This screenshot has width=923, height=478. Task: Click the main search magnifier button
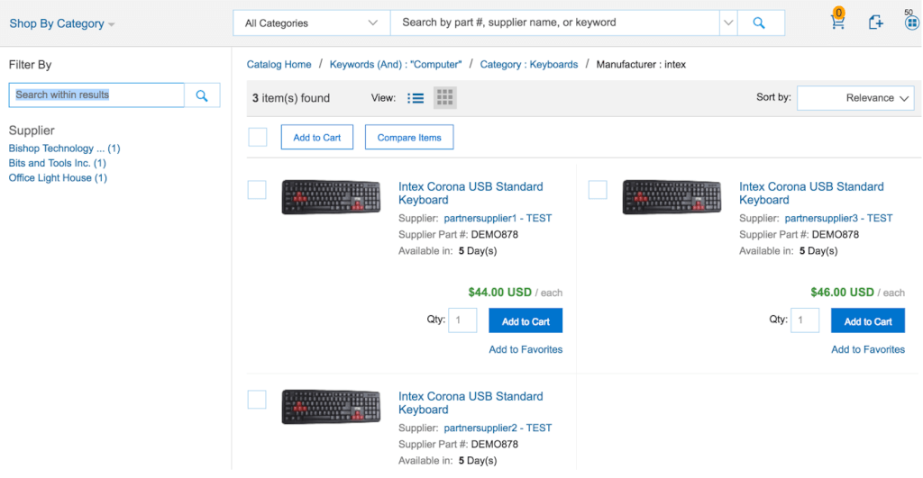point(760,23)
